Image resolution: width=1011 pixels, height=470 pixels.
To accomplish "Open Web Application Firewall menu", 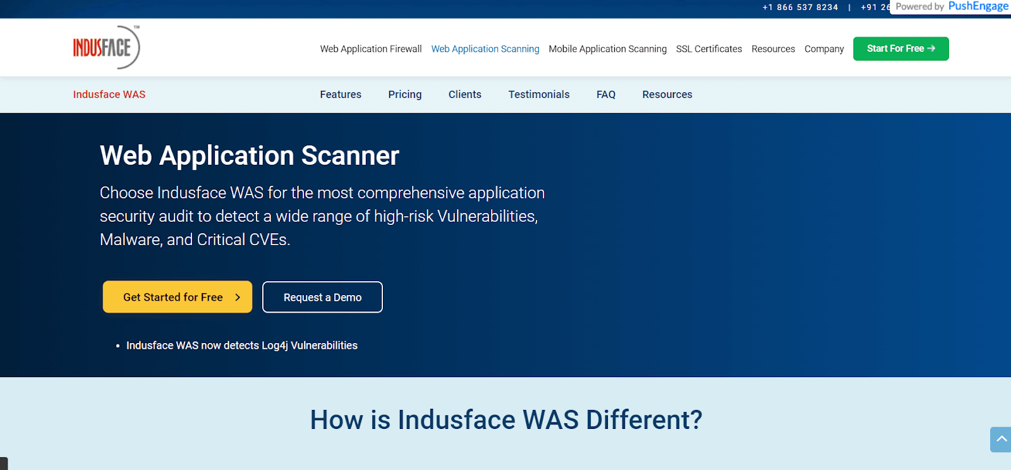I will pos(371,49).
